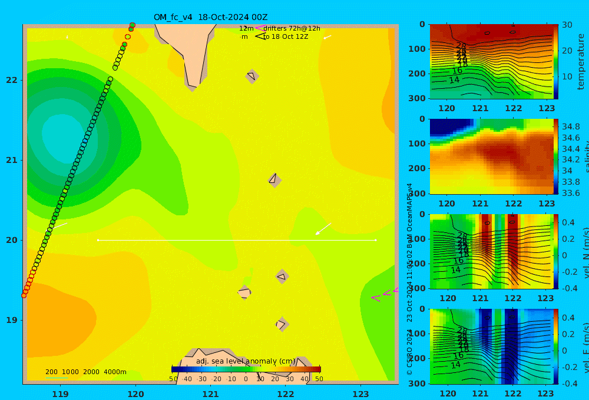Click the small island near 19°N 122°E
The height and width of the screenshot is (400, 589).
click(282, 324)
